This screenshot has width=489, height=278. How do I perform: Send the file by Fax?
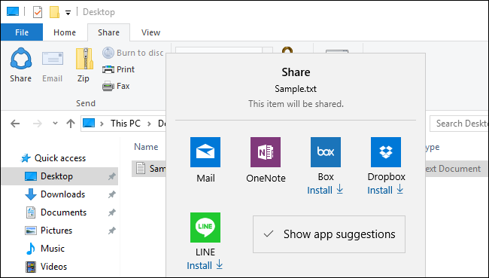(116, 86)
